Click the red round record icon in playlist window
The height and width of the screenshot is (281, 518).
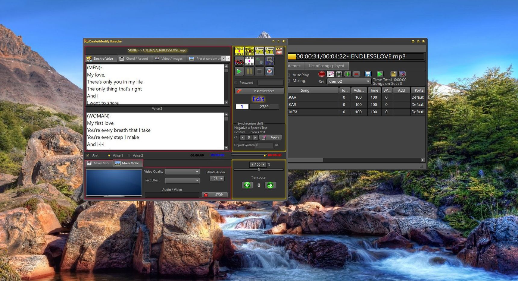click(x=322, y=74)
